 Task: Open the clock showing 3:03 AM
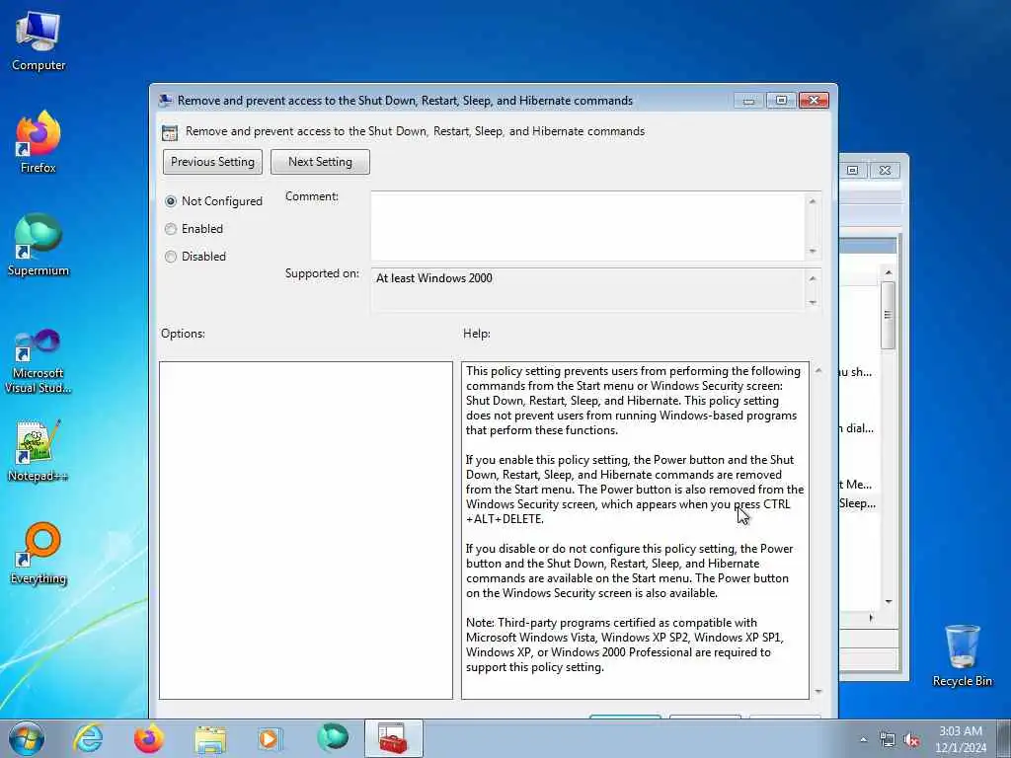pos(960,739)
